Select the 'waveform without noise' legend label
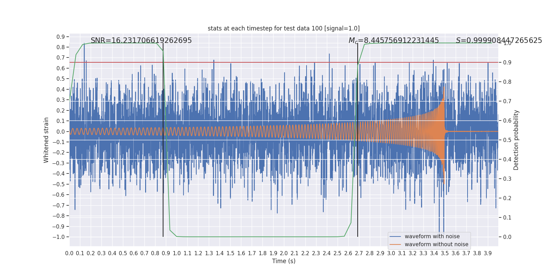Screen dimensions: 554x277 coord(436,244)
